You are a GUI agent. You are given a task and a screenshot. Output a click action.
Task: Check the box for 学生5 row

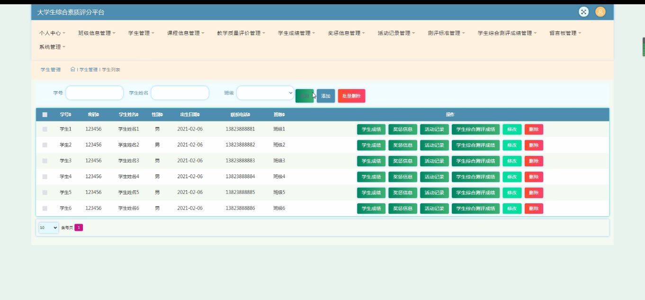[x=45, y=192]
